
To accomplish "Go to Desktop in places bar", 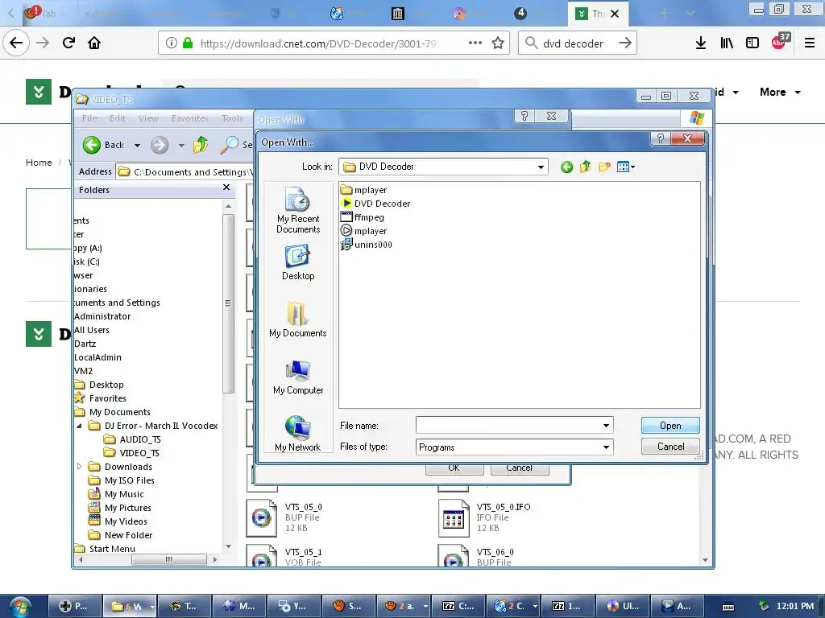I will click(298, 262).
